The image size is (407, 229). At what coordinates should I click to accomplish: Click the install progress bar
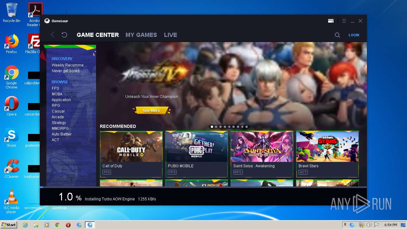[x=203, y=187]
